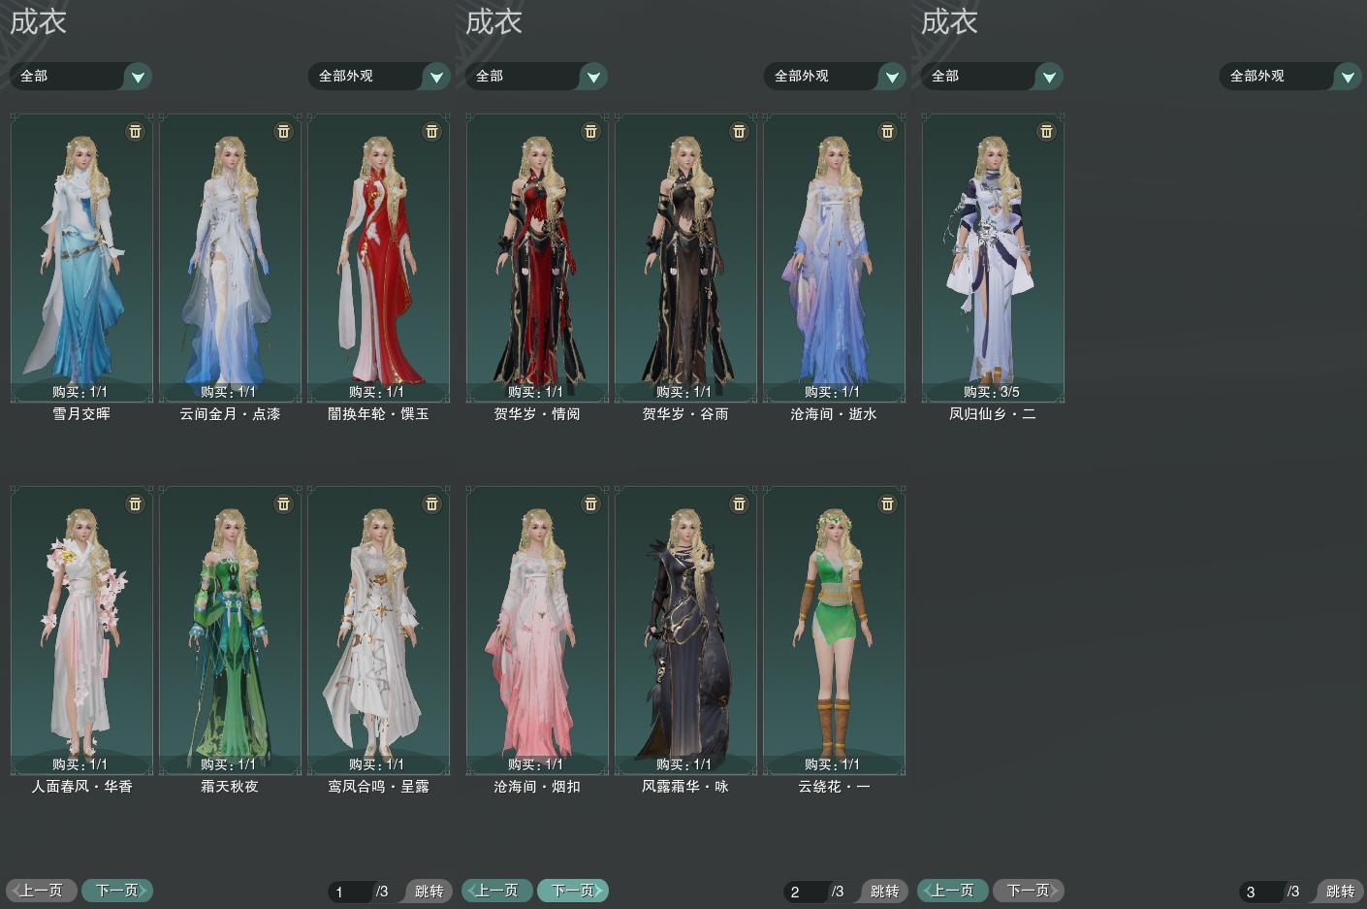Focus the page number field showing 1
Viewport: 1367px width, 909px height.
351,892
